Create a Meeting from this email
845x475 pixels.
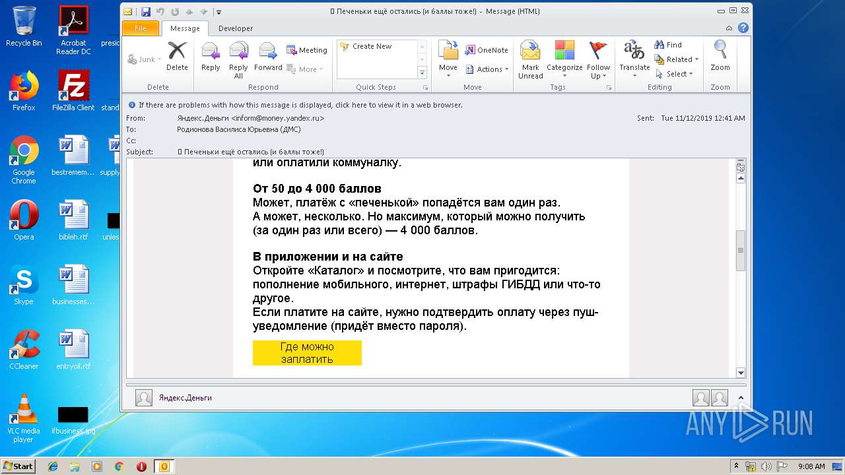[307, 50]
